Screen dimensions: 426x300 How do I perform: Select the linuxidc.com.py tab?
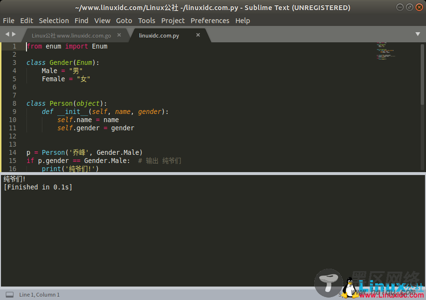159,36
